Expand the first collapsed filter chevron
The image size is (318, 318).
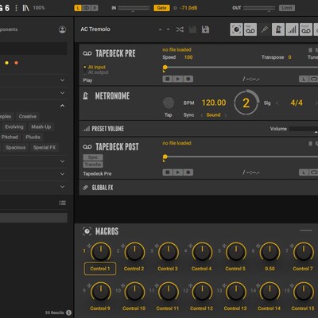point(62,80)
